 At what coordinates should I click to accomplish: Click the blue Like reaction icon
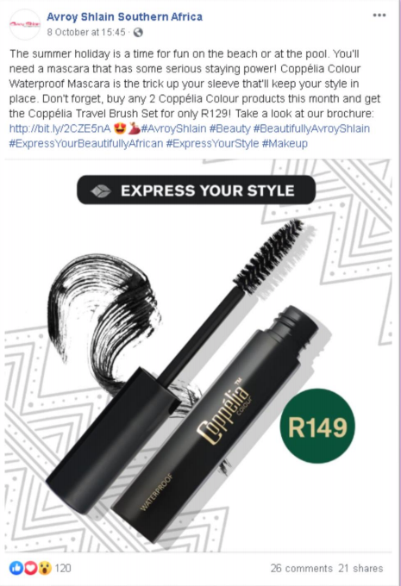point(16,568)
